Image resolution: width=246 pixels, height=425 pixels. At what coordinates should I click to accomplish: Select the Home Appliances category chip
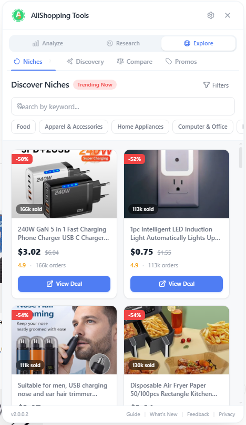(x=140, y=127)
